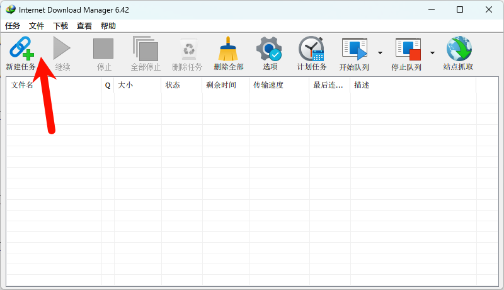Sort by the 剩余时间 column header
Viewport: 504px width, 290px height.
point(226,85)
